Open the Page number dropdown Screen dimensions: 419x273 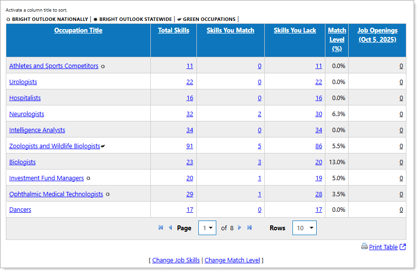tap(207, 228)
